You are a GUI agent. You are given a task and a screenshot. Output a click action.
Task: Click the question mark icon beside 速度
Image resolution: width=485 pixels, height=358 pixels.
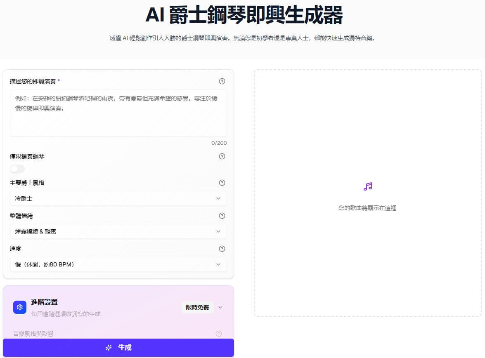click(222, 249)
